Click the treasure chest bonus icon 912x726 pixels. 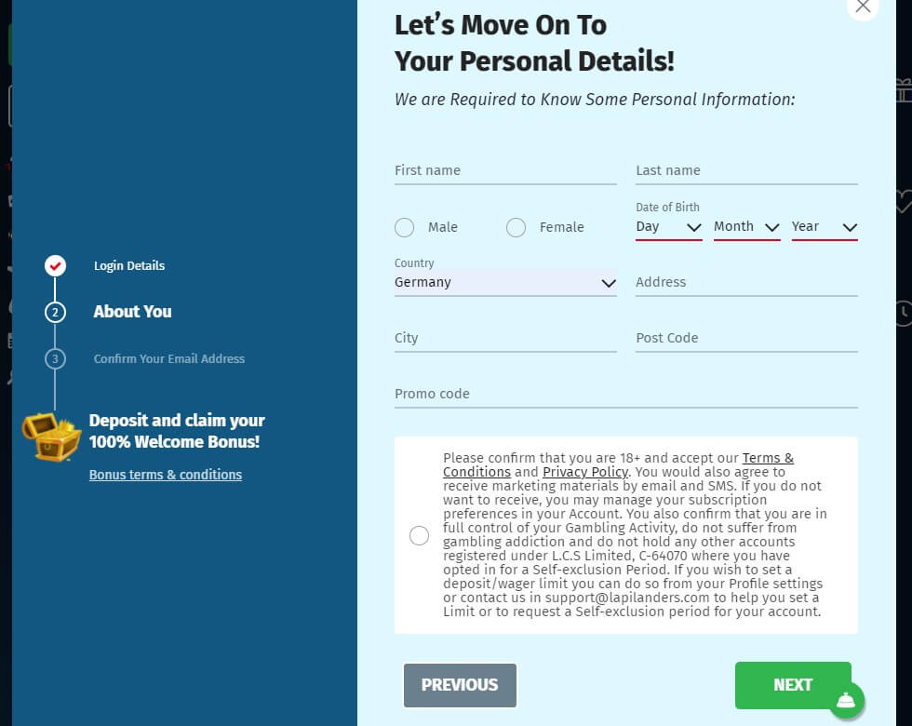51,437
